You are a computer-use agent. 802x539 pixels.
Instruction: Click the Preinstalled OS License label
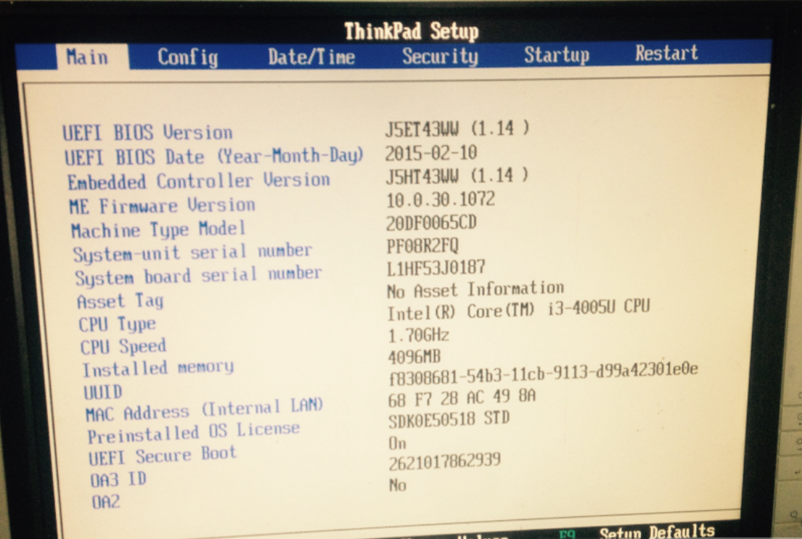pos(193,432)
